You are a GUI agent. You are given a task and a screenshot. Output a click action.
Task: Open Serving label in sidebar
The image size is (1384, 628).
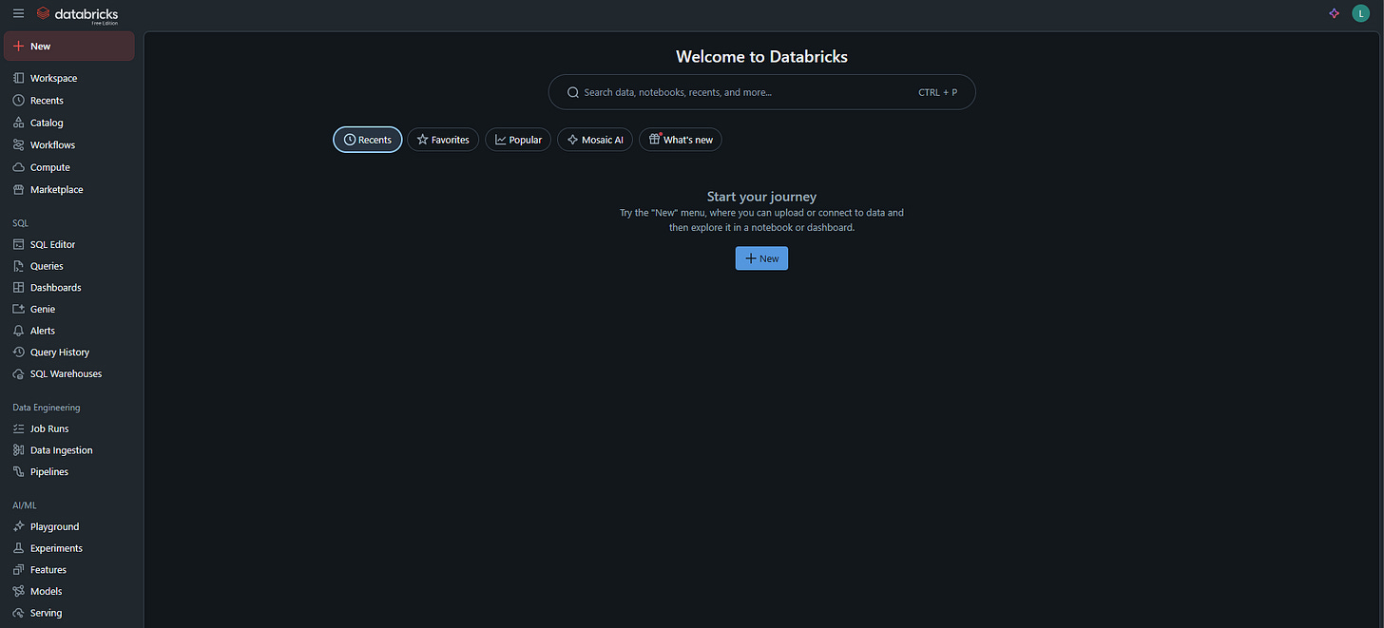46,614
